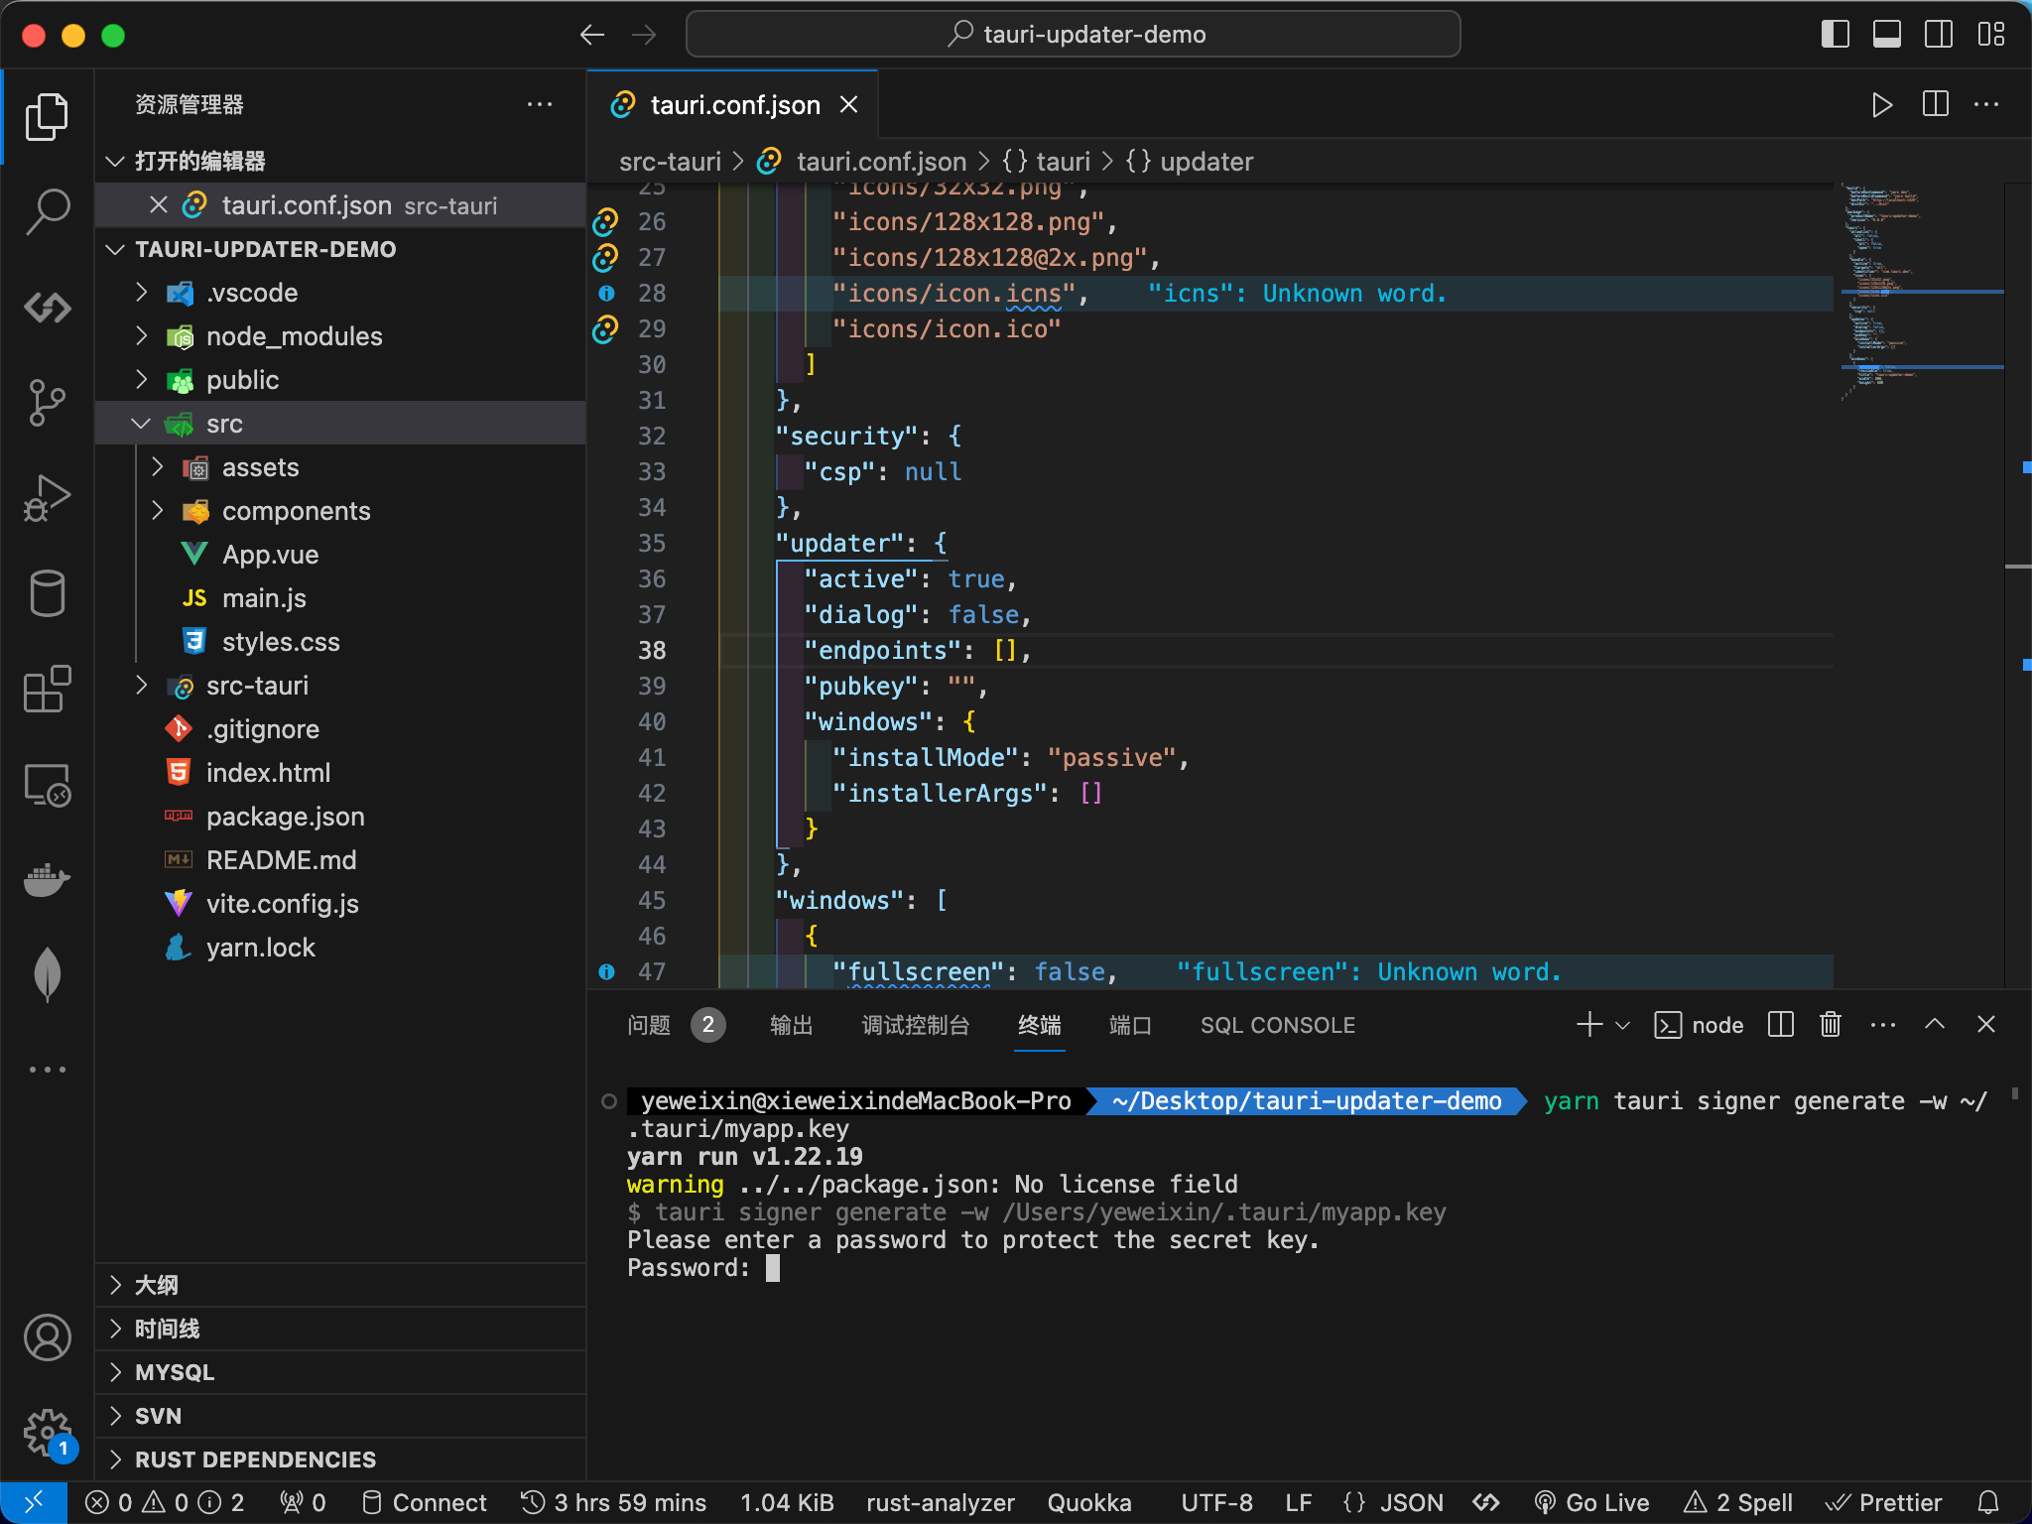
Task: Expand the public folder
Action: (x=142, y=379)
